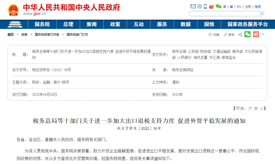Click 国务院政策文件库 breadcrumb
The image size is (275, 164).
coord(47,35)
